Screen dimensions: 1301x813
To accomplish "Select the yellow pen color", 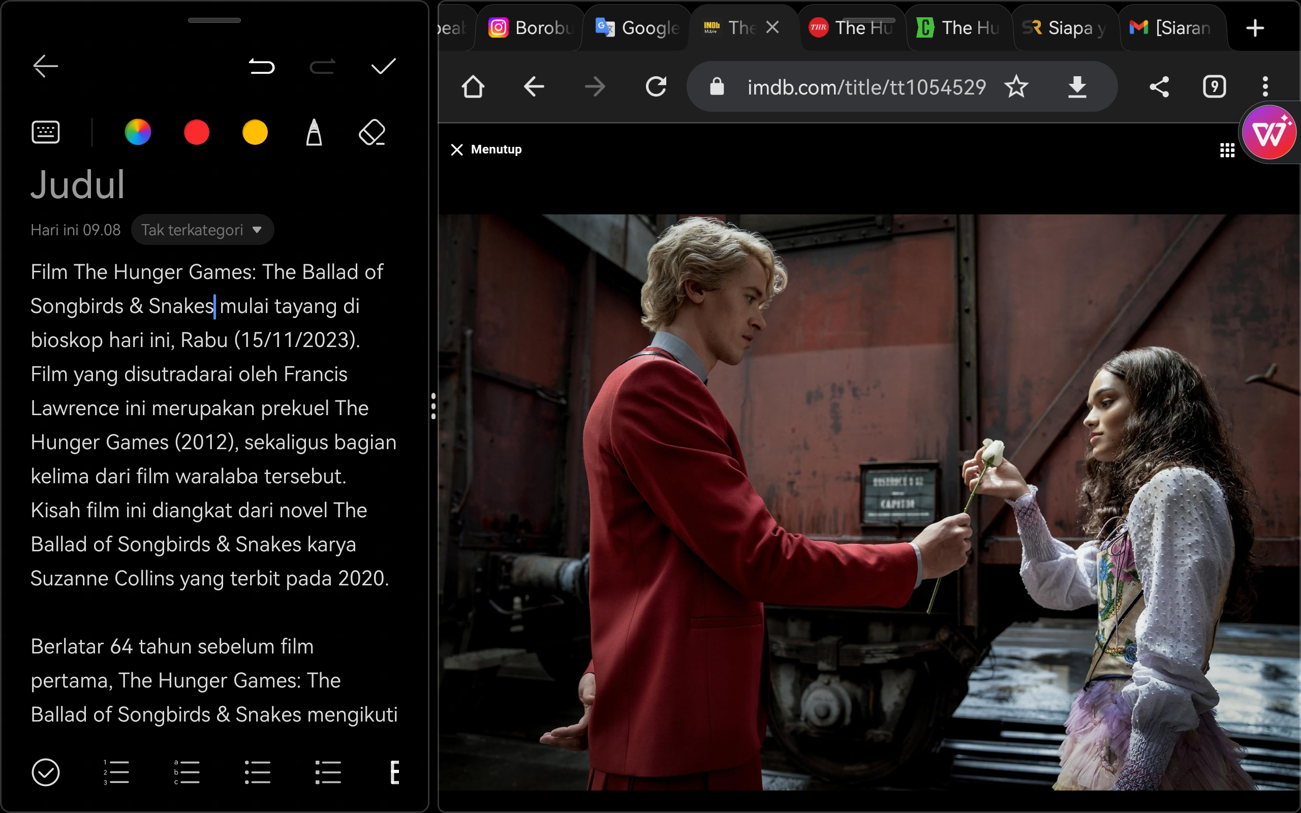I will (255, 132).
